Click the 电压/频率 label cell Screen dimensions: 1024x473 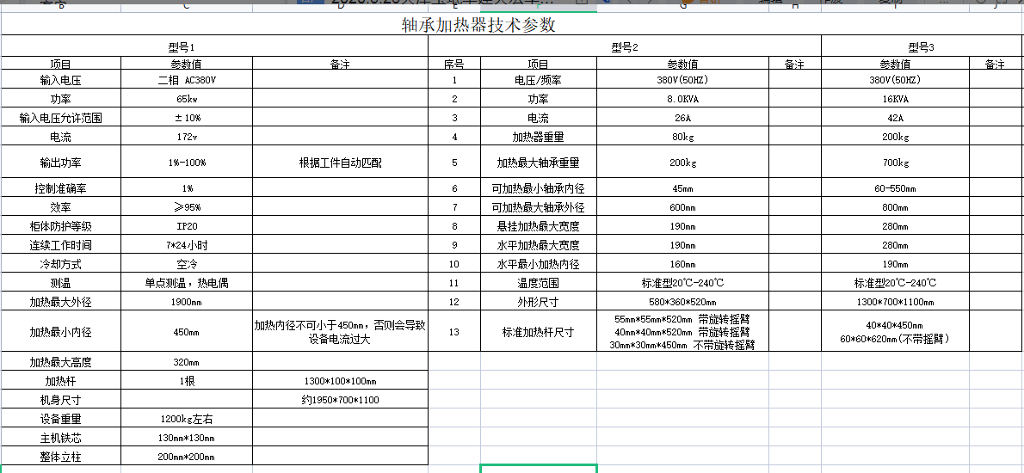(539, 80)
